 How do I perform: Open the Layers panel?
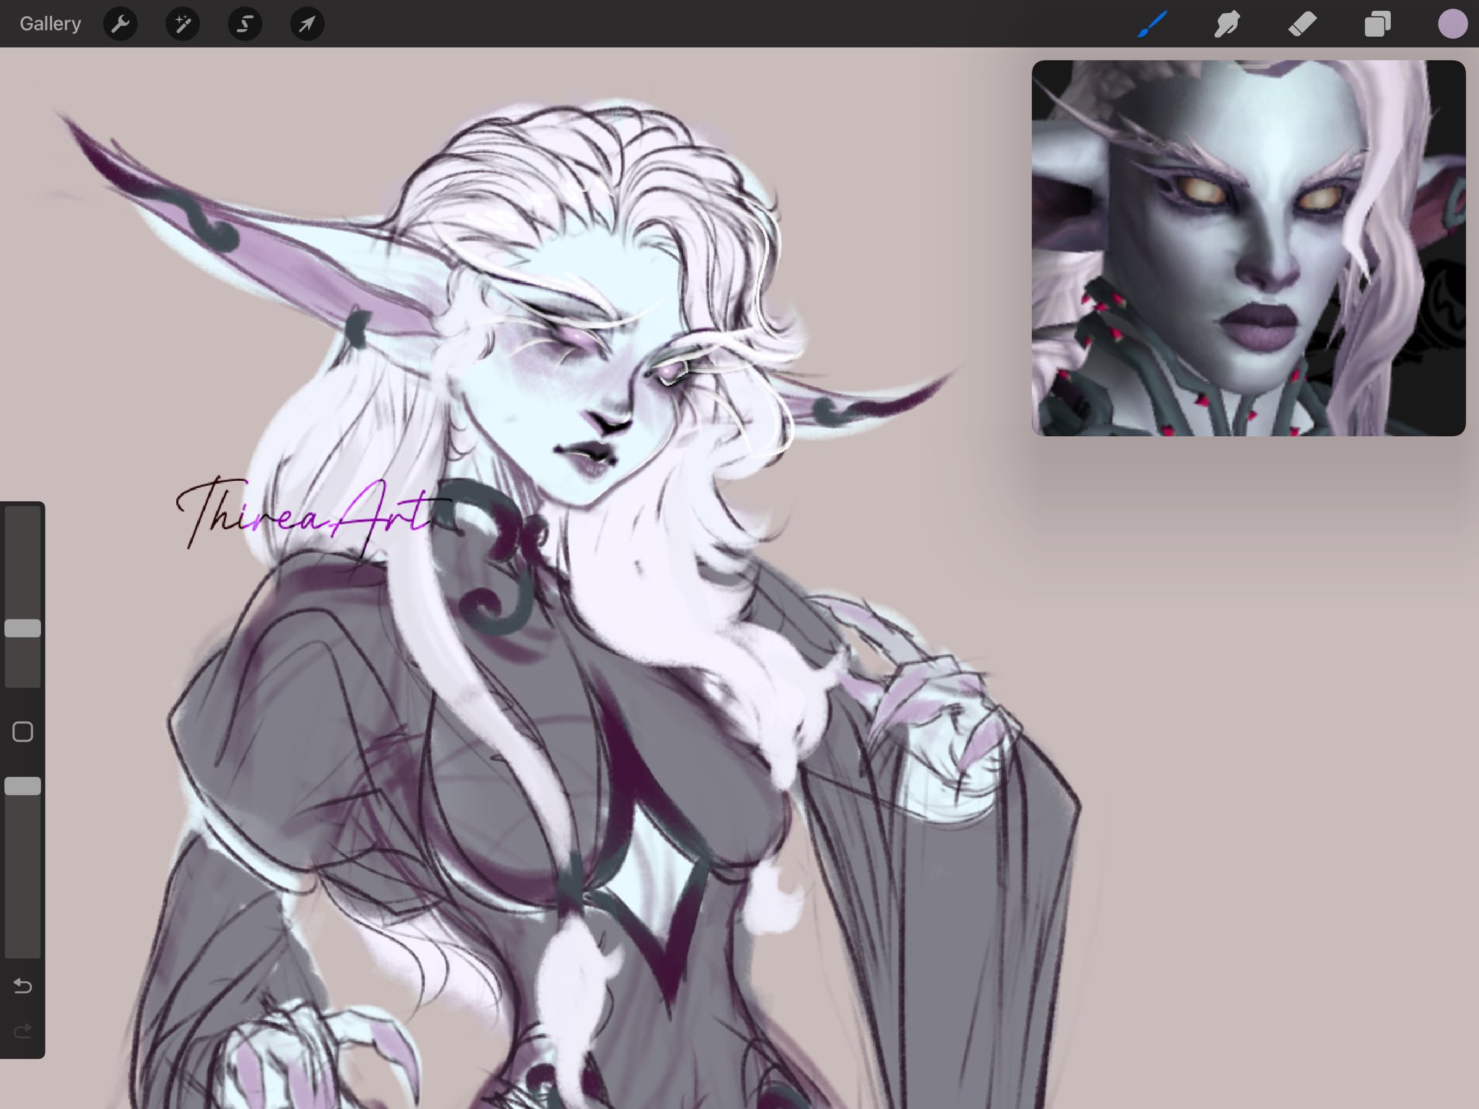[x=1378, y=24]
